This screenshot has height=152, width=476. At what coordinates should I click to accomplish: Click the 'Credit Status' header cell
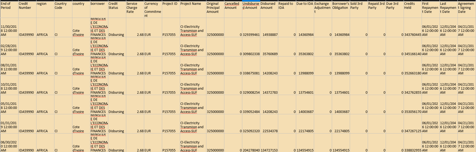pyautogui.click(x=117, y=10)
